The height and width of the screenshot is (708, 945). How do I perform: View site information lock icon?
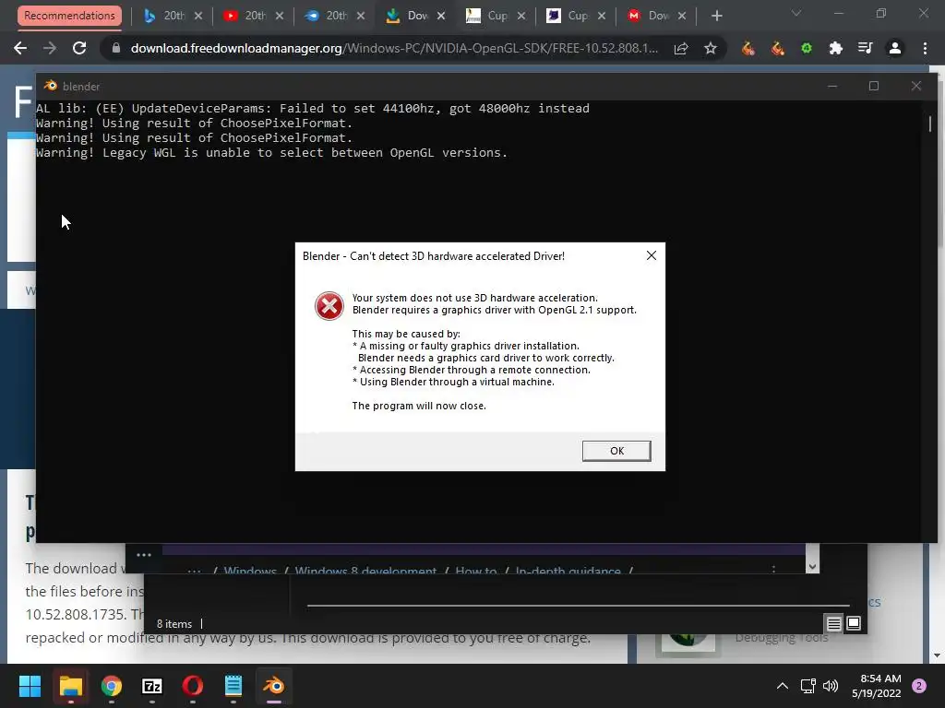tap(116, 48)
